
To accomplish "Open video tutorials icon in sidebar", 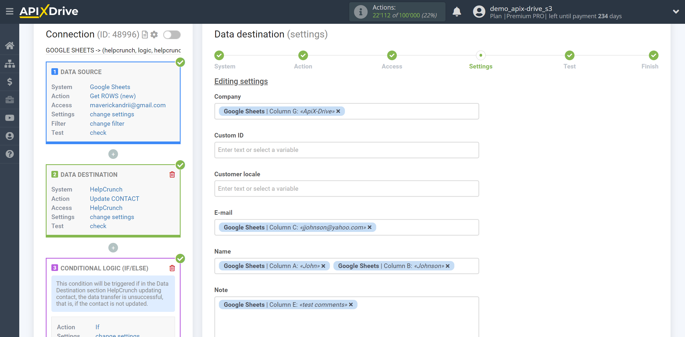I will (10, 118).
